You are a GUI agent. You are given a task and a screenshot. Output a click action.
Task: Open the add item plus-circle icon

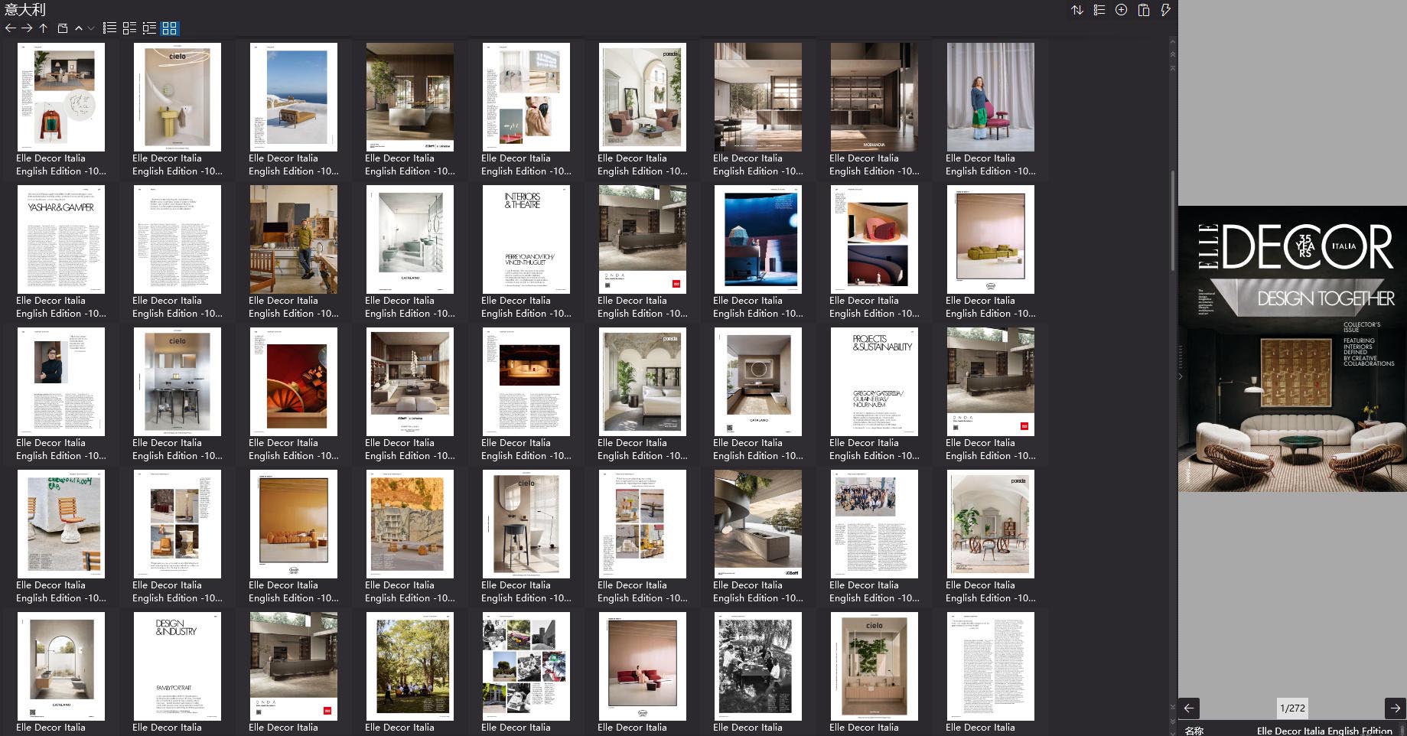(1121, 10)
